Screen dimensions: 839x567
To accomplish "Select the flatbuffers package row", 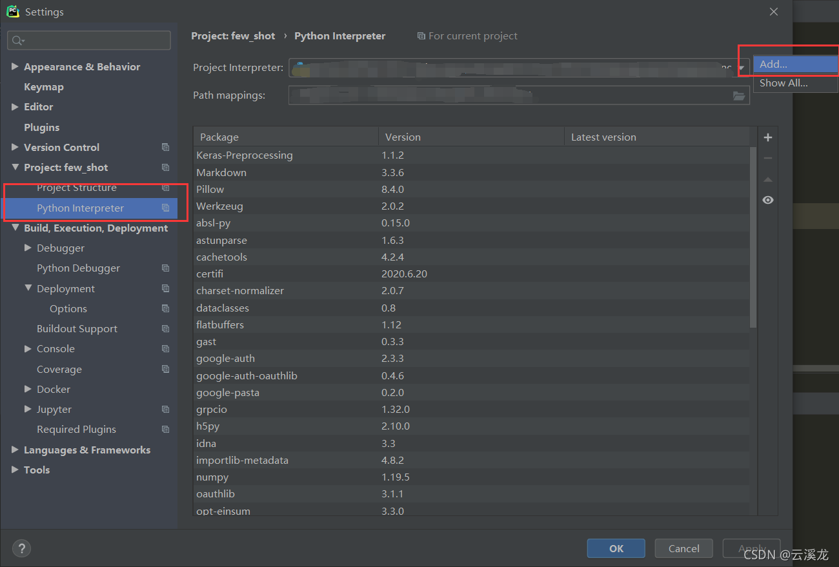I will pos(472,324).
